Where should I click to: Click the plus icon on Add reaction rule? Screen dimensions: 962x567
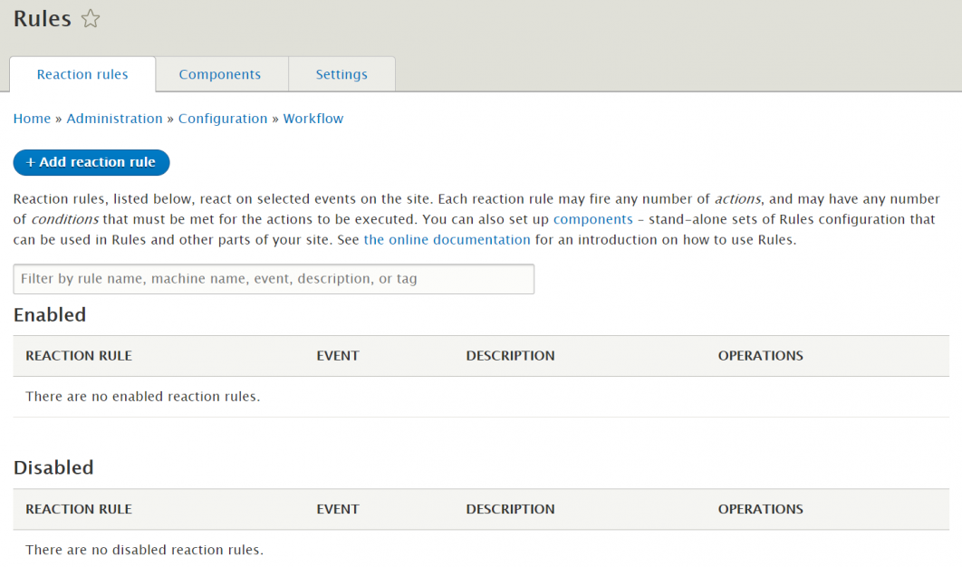click(31, 162)
